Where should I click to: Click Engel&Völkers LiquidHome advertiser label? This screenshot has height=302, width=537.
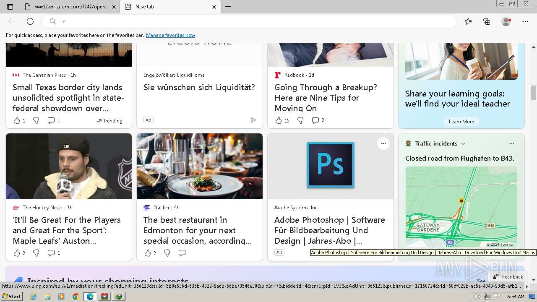[174, 75]
